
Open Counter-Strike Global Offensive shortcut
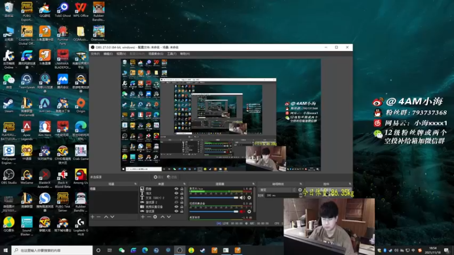point(27,35)
